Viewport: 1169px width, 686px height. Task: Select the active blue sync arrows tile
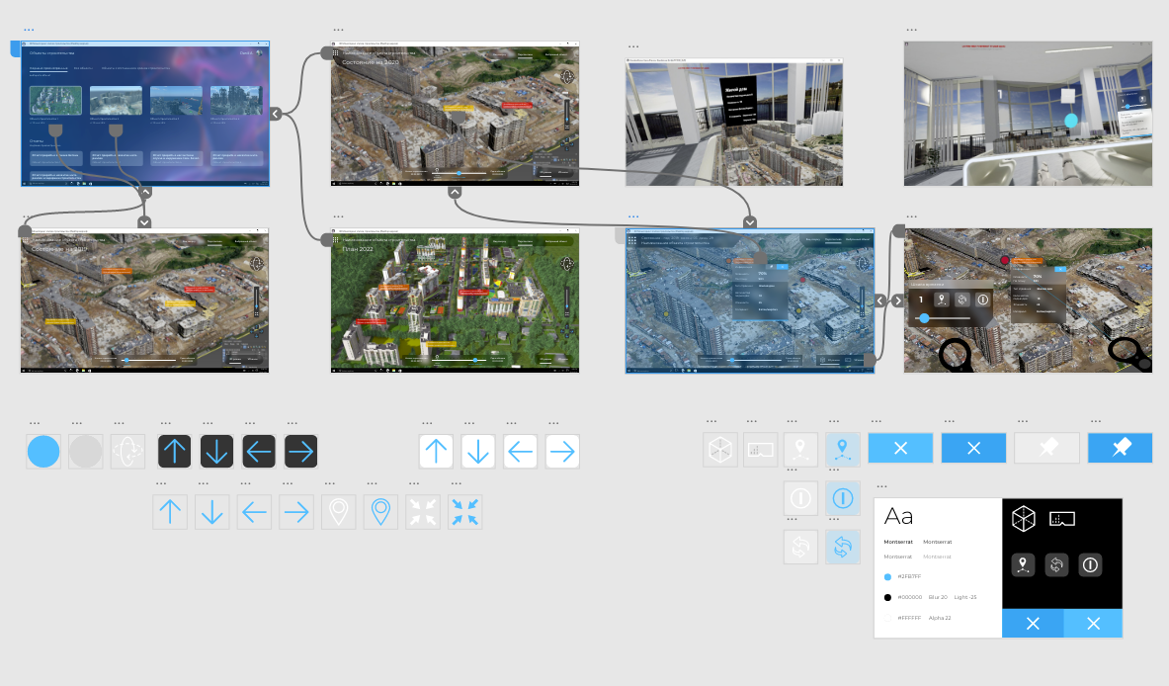843,547
